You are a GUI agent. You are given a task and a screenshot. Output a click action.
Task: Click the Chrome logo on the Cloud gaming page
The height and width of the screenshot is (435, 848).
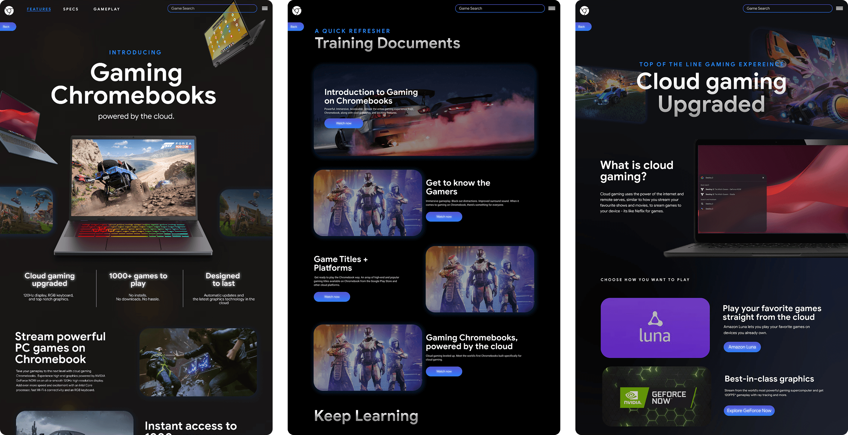click(x=584, y=11)
